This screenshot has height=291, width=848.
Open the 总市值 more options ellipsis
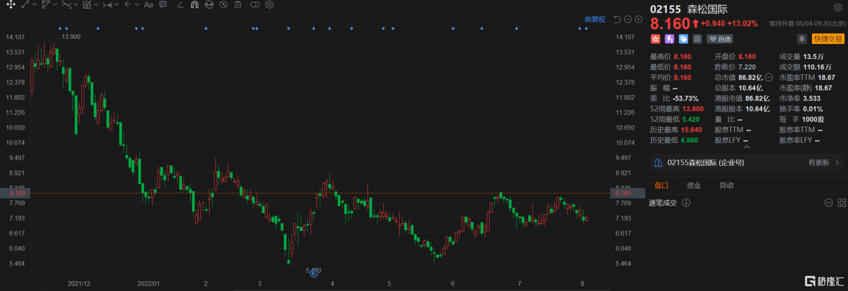pos(768,77)
